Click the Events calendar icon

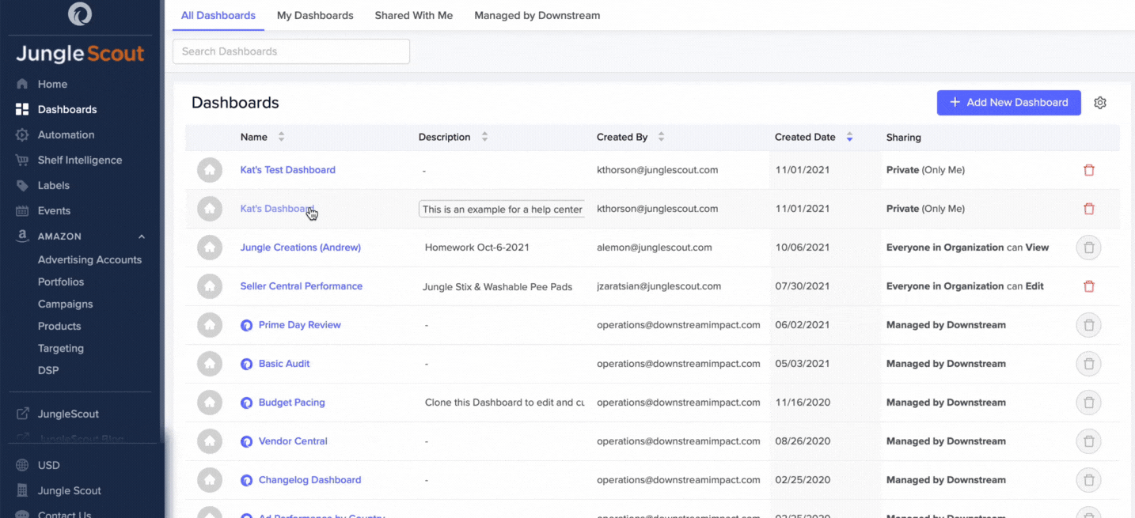tap(22, 210)
